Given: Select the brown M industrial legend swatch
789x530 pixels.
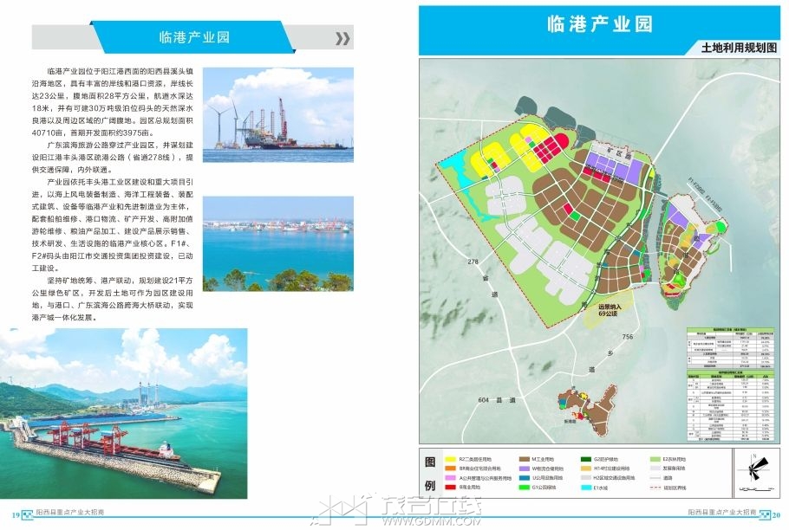Looking at the screenshot, I should pyautogui.click(x=525, y=458).
